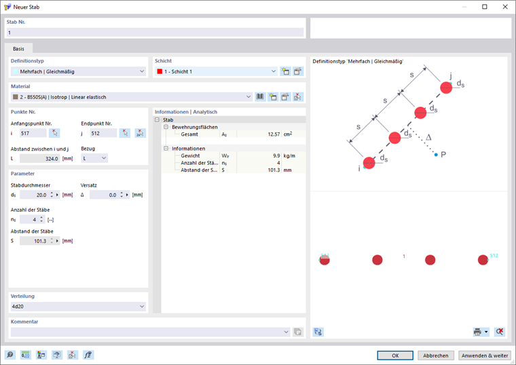Click the Kommentar text field
The image size is (516, 365).
[x=147, y=332]
